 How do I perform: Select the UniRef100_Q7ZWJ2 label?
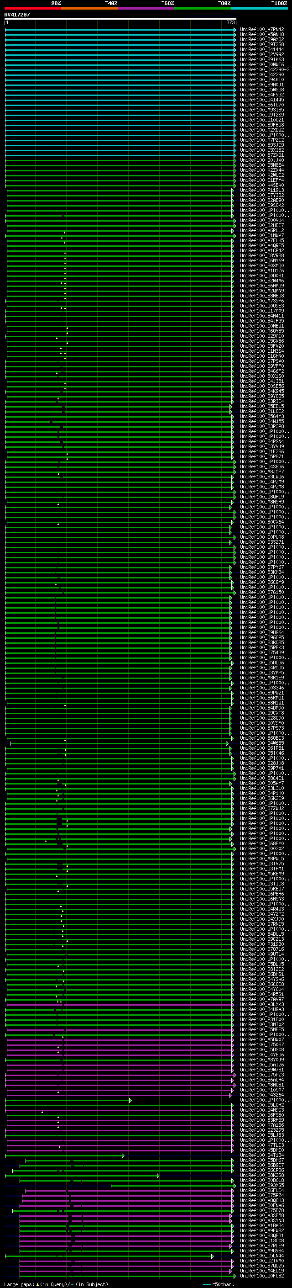point(261,809)
